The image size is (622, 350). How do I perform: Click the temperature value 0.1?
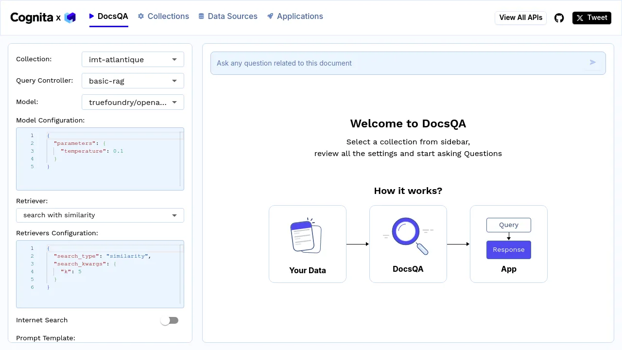[118, 151]
